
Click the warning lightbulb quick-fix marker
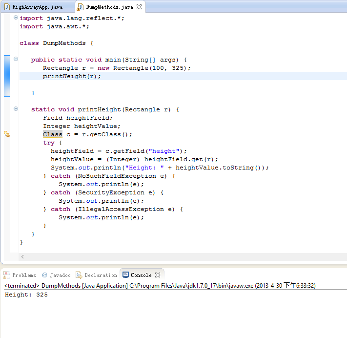7,134
